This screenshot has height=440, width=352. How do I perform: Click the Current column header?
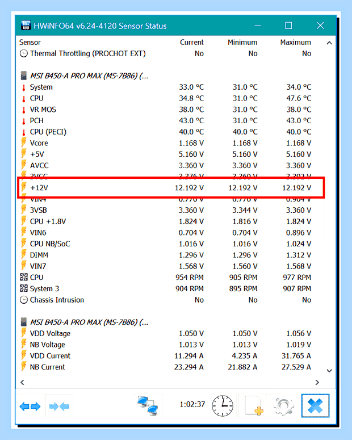[192, 43]
